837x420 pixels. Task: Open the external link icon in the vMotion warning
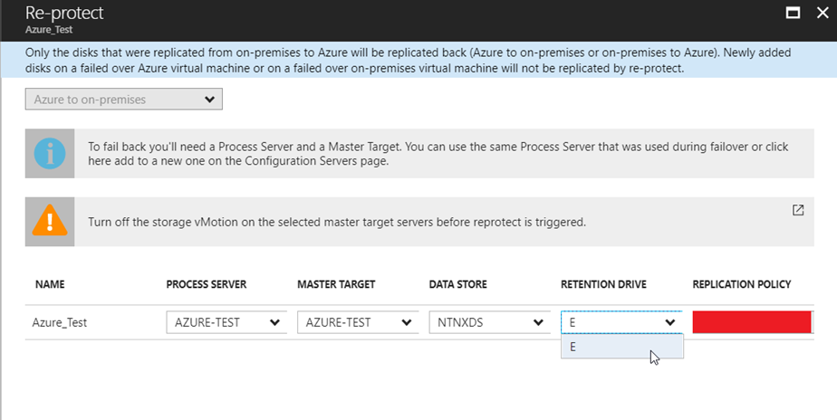tap(798, 210)
